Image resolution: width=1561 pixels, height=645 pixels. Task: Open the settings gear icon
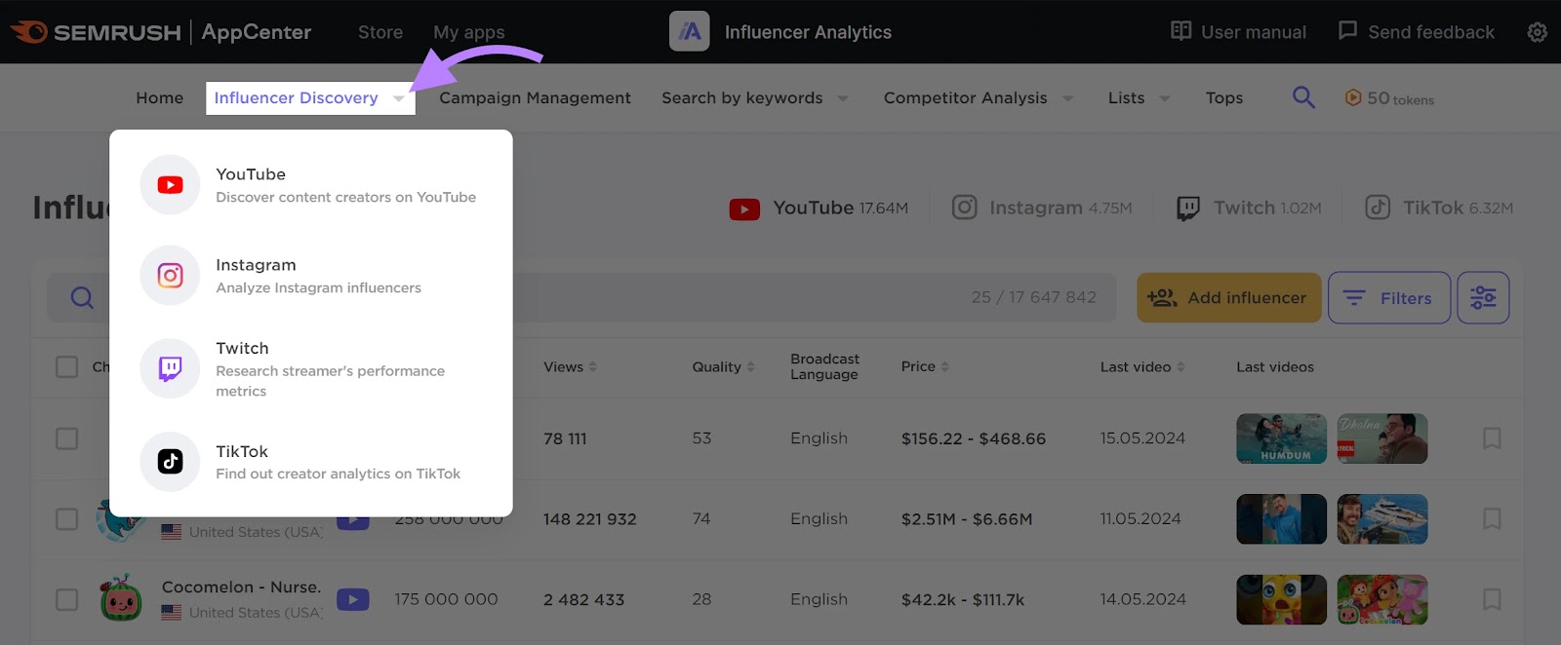pos(1537,32)
